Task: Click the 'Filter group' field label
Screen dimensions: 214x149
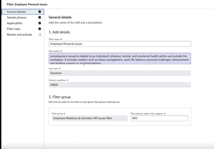Action: 57,113
